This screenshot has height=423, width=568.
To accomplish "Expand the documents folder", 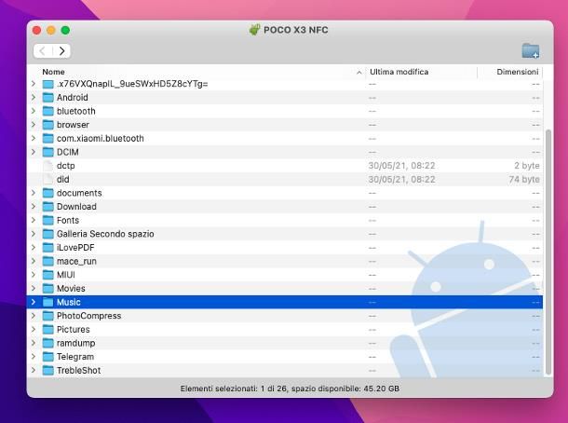I will coord(34,193).
